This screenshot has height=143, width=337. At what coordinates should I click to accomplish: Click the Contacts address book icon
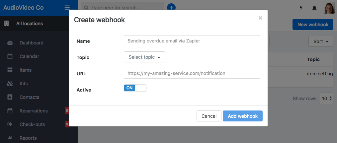(10, 97)
